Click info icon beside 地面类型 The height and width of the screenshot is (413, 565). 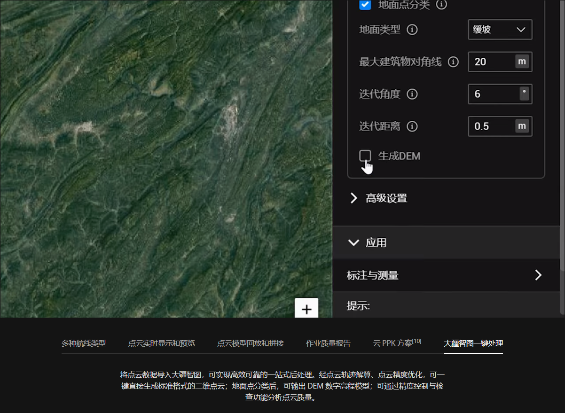(412, 30)
